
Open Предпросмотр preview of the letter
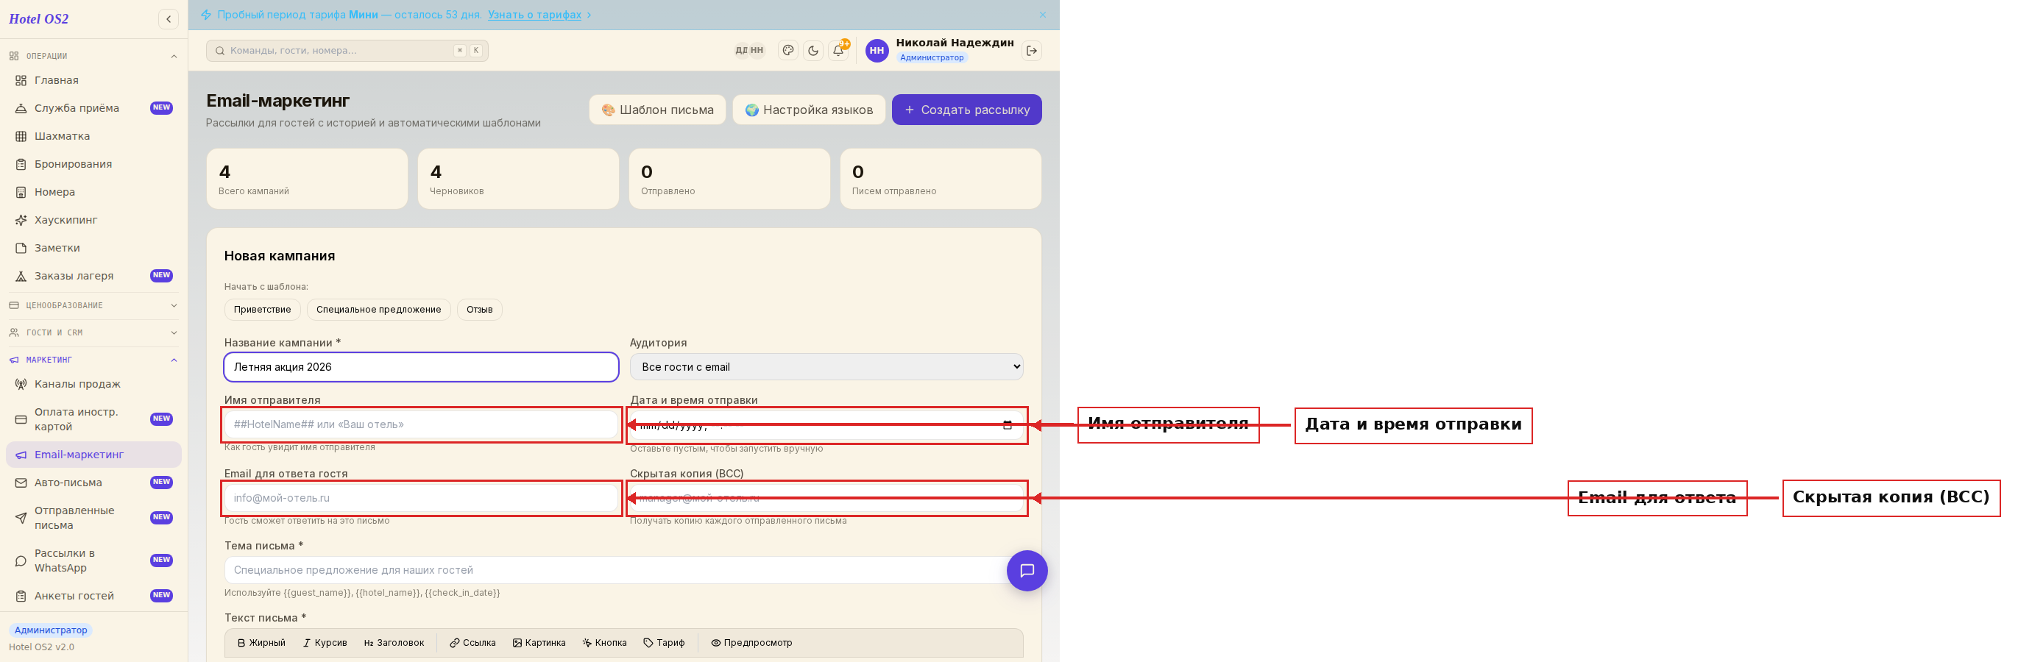click(751, 643)
